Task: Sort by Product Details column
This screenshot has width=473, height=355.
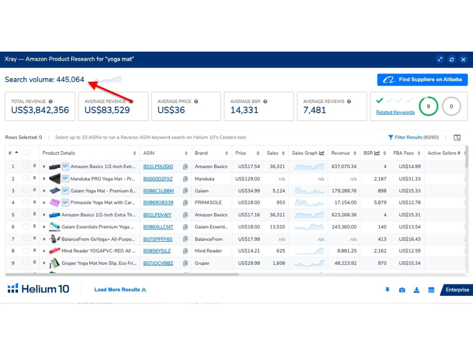Action: coord(134,153)
